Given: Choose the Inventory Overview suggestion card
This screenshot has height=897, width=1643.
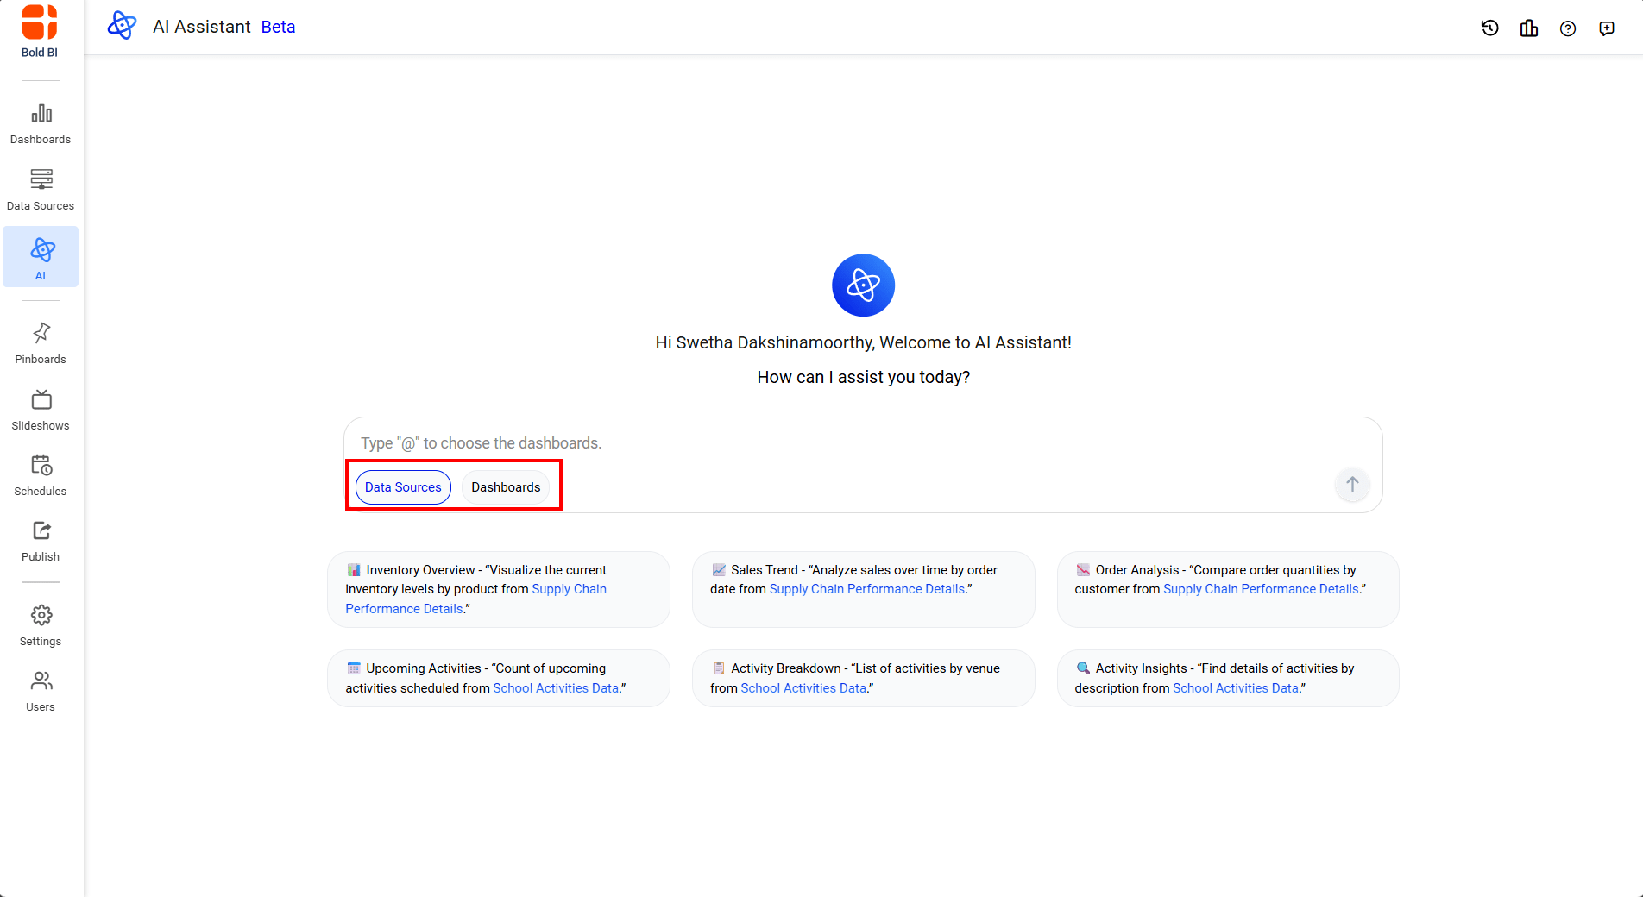Looking at the screenshot, I should coord(498,589).
